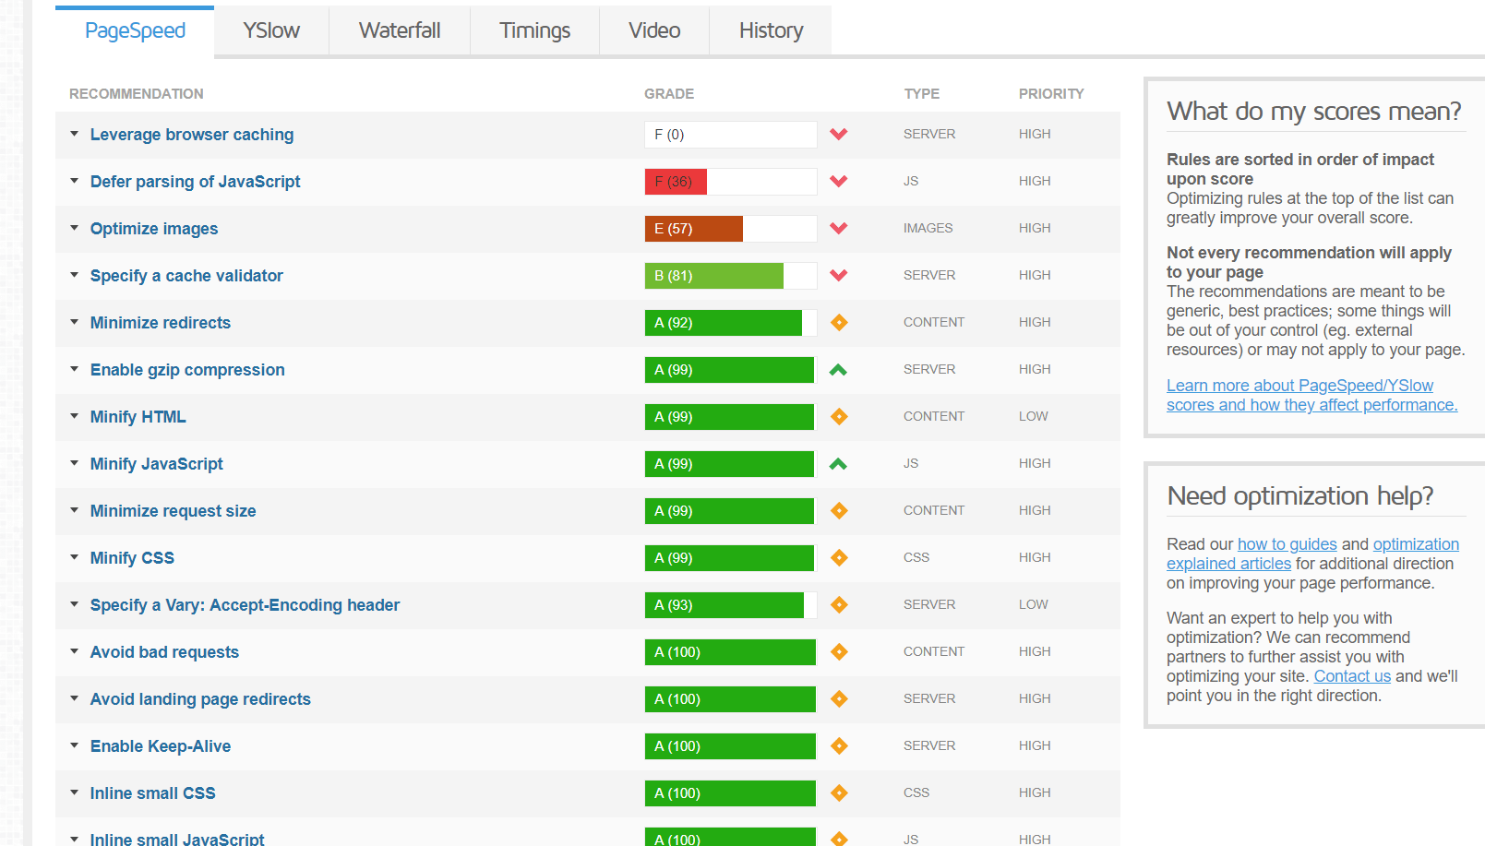
Task: Expand the Specify a cache validator arrow
Action: (x=75, y=275)
